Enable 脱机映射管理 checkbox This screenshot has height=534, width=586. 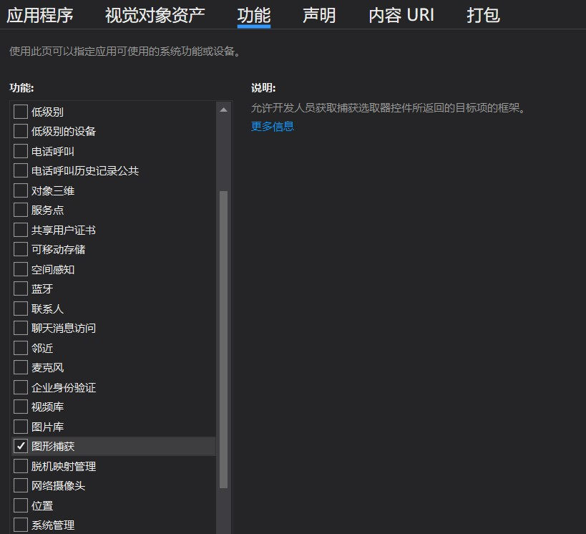tap(21, 466)
